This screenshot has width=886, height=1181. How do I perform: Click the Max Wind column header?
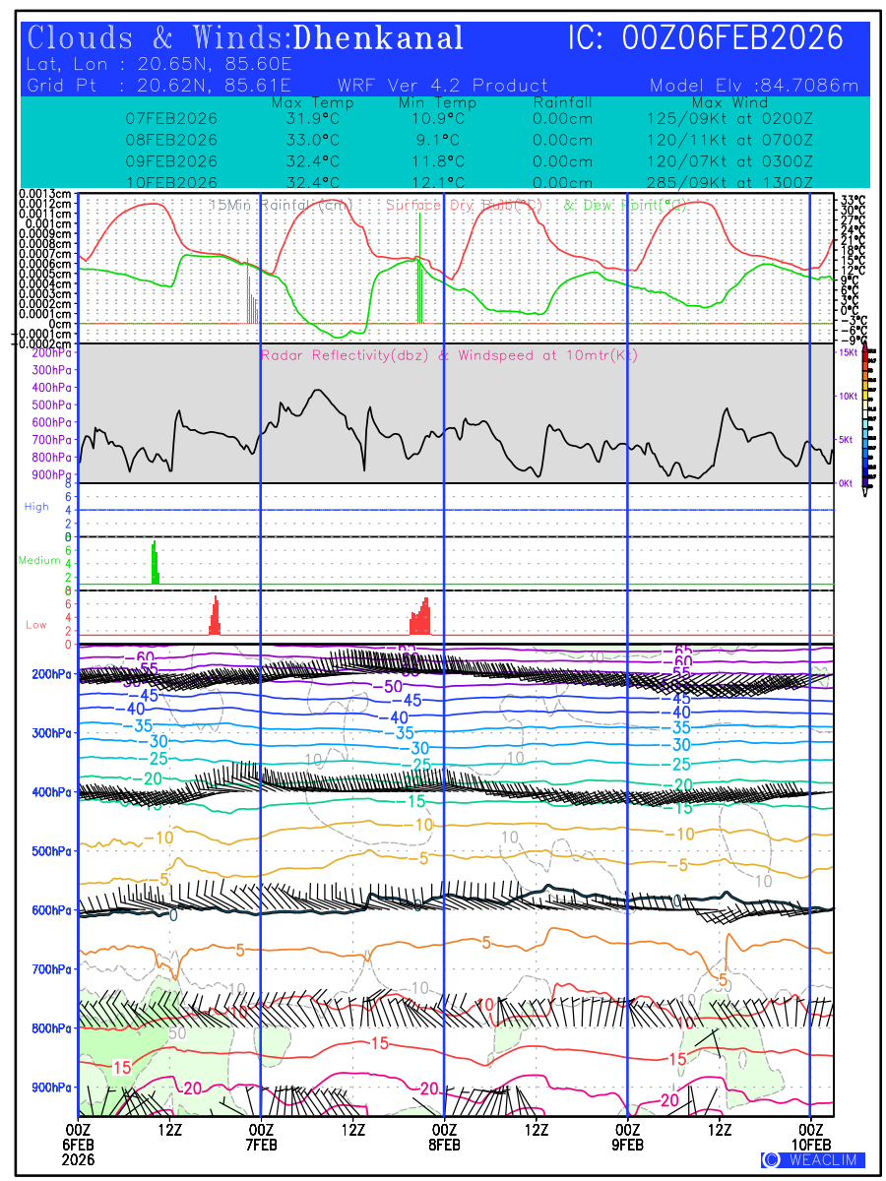pos(728,102)
